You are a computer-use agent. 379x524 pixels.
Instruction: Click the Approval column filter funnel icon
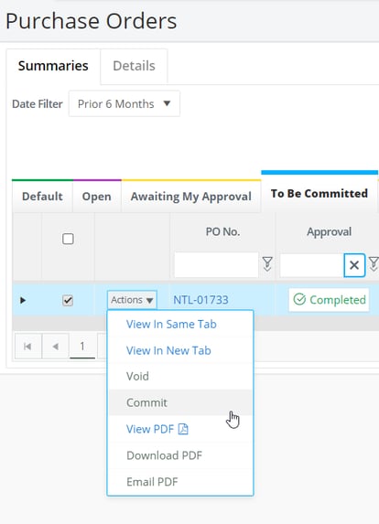point(374,264)
